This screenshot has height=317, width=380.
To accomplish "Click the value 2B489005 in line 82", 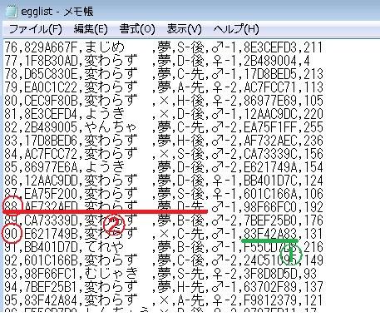I will [x=50, y=127].
